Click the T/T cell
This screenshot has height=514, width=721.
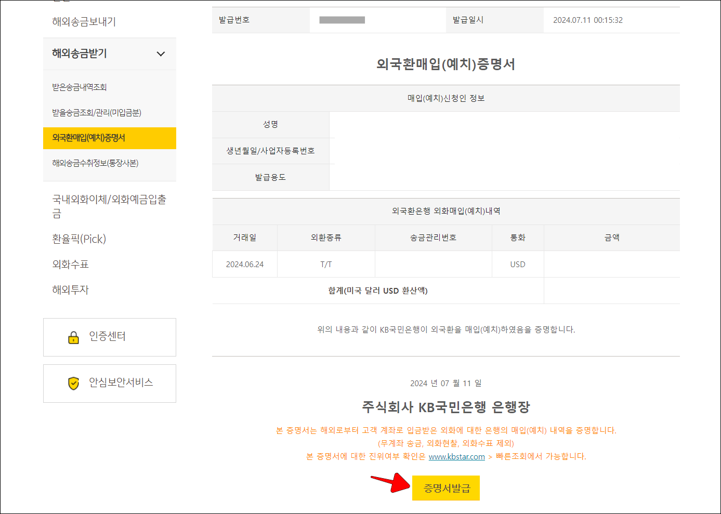click(x=326, y=264)
